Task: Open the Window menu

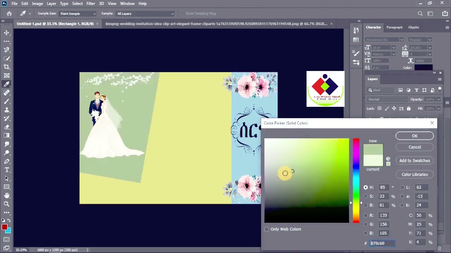Action: tap(127, 4)
